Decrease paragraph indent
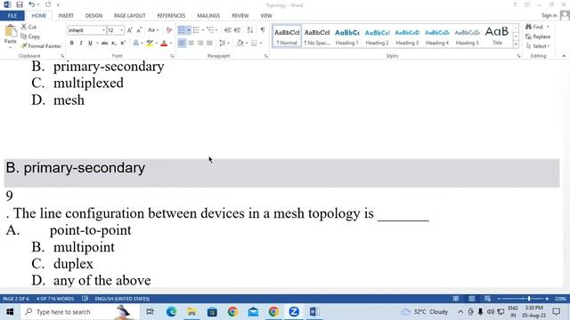 pyautogui.click(x=228, y=30)
